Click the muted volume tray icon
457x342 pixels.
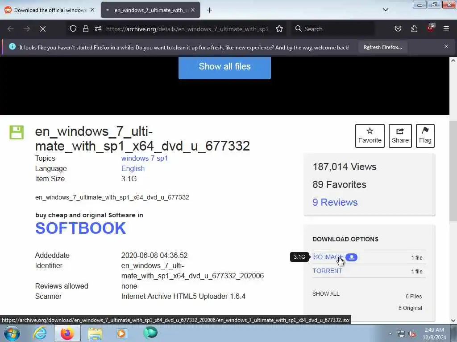412,334
